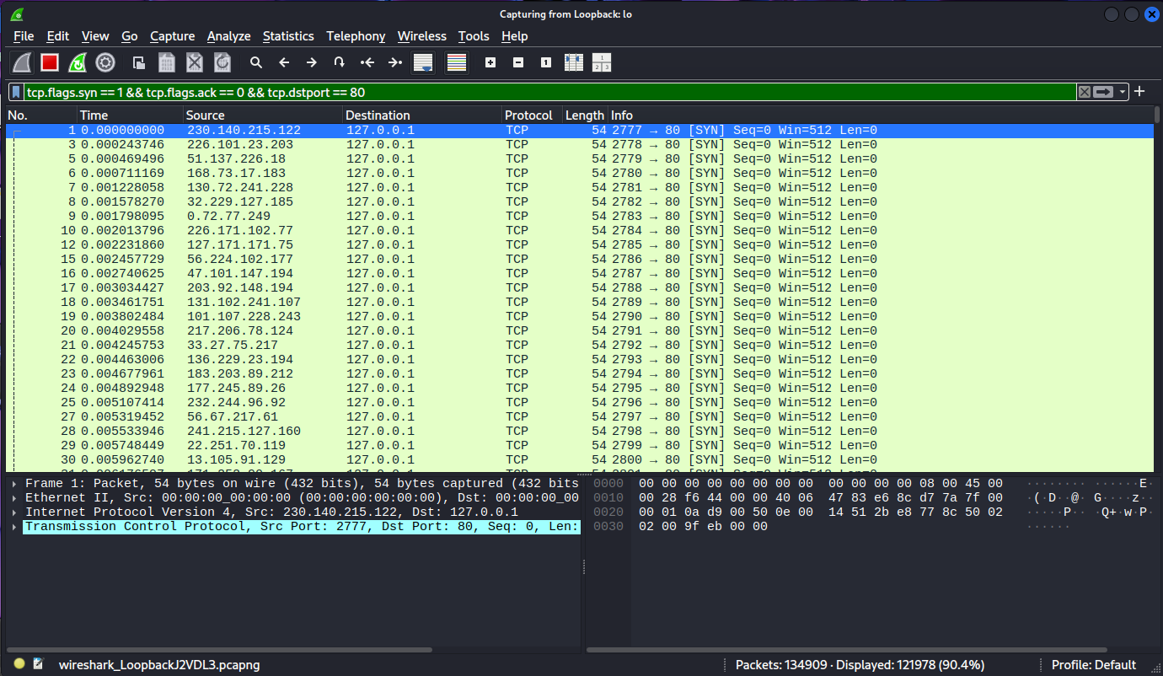Open capture options gear icon

tap(105, 62)
